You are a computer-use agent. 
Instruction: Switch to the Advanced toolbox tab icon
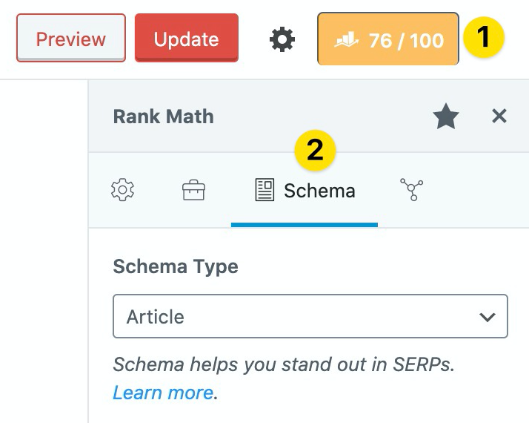click(193, 190)
